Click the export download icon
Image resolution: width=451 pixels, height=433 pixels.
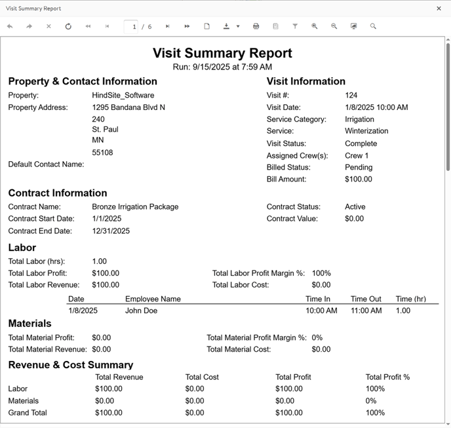pyautogui.click(x=226, y=27)
